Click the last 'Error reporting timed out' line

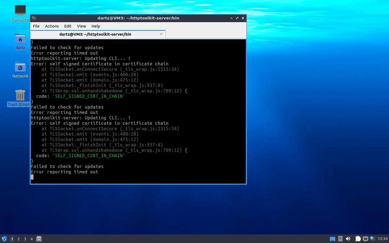pos(65,172)
